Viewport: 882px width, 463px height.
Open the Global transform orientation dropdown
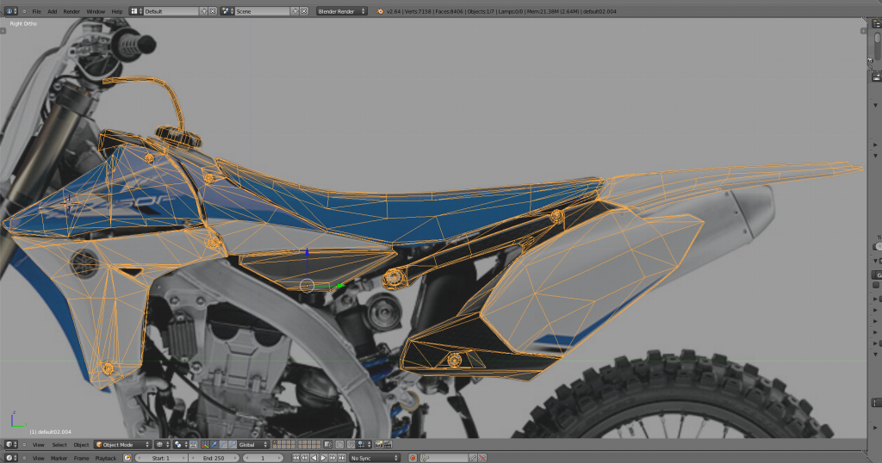253,444
